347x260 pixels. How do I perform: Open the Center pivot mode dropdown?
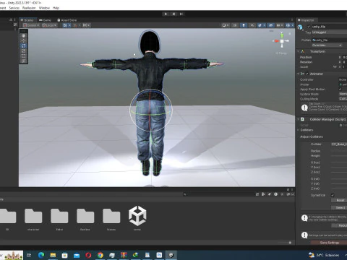point(32,25)
